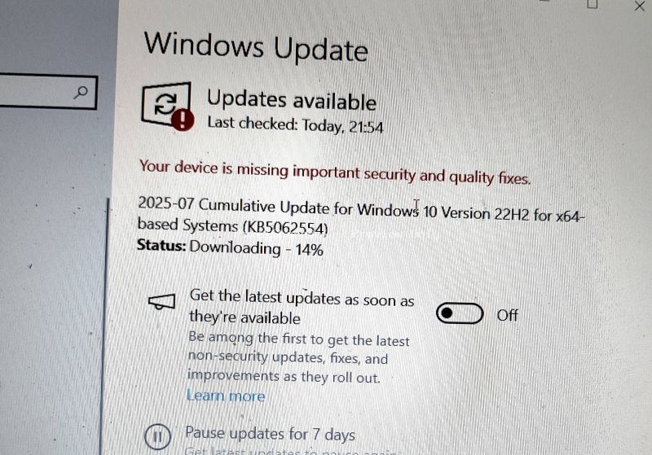Toggle the Get the latest updates switch
The image size is (652, 455).
460,313
